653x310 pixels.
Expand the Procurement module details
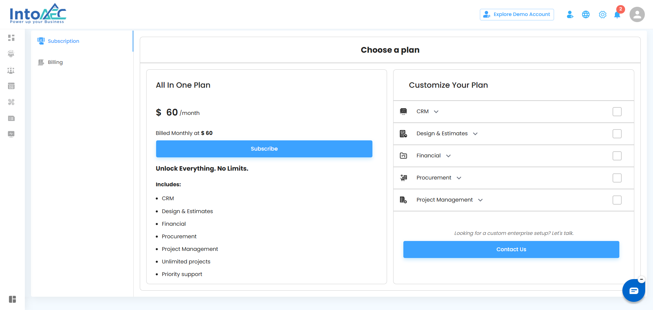459,178
